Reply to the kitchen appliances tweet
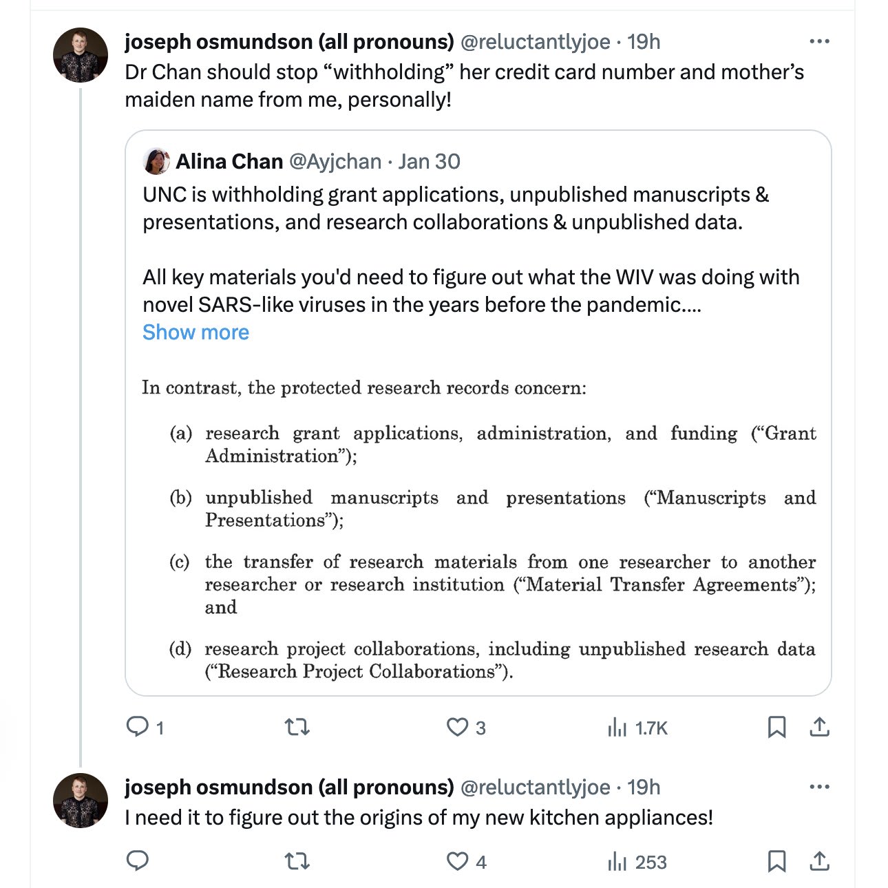Image resolution: width=888 pixels, height=888 pixels. click(x=138, y=861)
